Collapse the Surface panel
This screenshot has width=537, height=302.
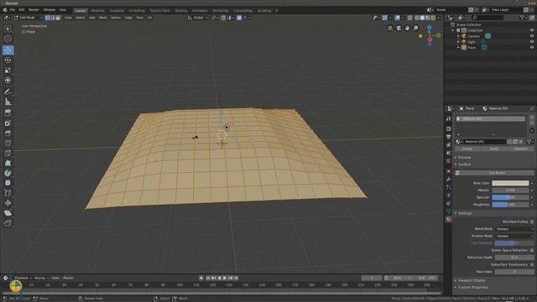[464, 164]
